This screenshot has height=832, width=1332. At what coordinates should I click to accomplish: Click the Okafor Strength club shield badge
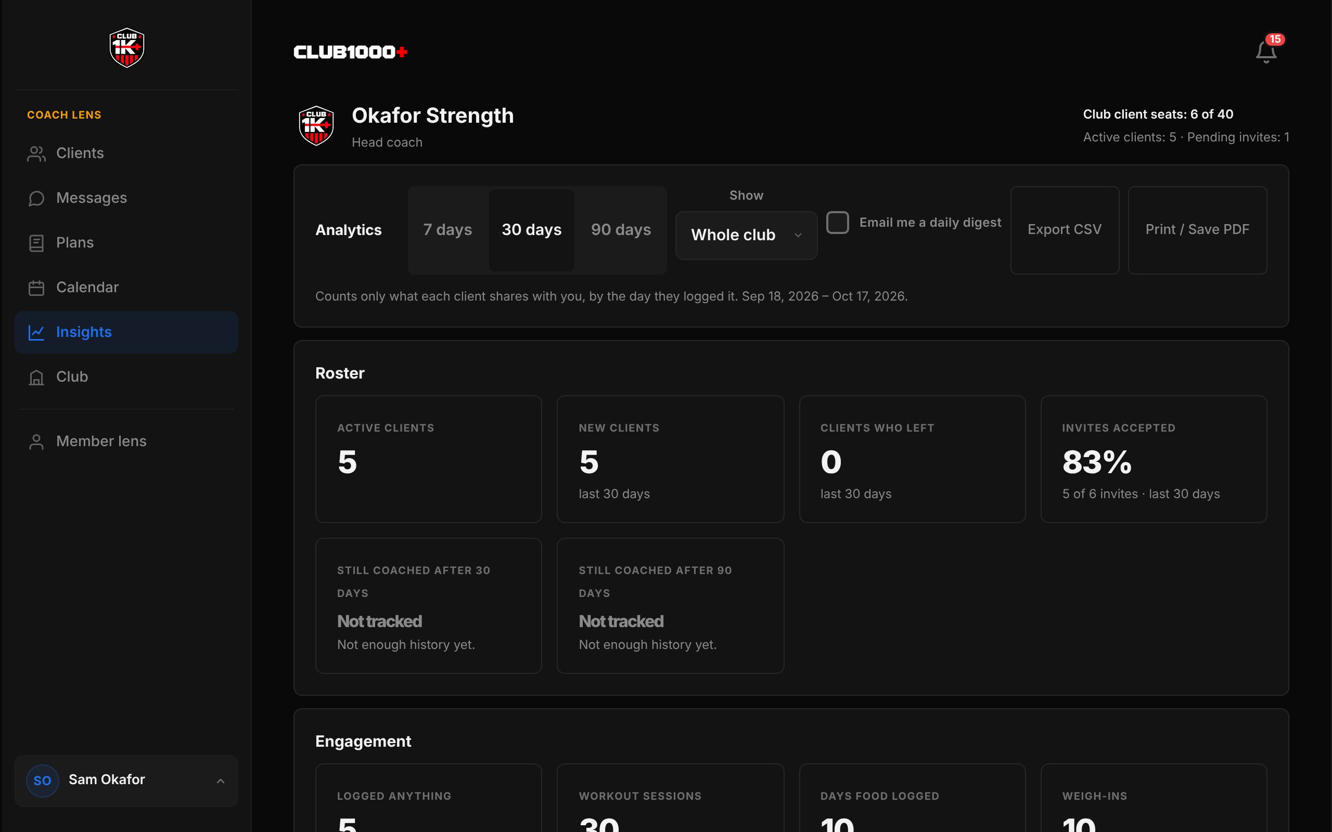coord(316,126)
